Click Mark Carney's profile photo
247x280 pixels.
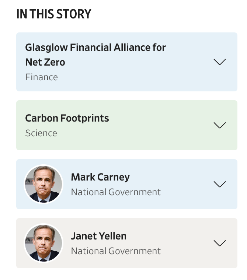click(x=44, y=184)
